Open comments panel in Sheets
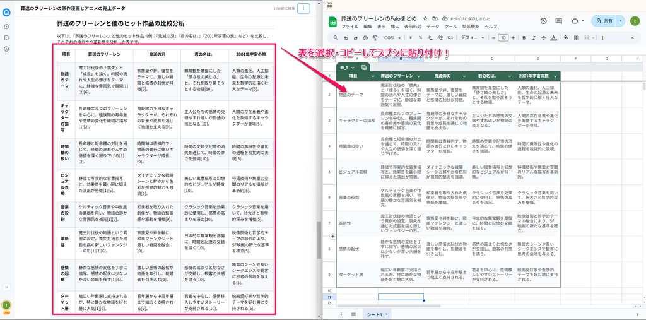 (559, 21)
